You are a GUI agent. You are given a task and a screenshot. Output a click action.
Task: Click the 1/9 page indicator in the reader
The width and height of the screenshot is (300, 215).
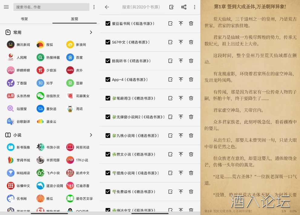point(284,211)
